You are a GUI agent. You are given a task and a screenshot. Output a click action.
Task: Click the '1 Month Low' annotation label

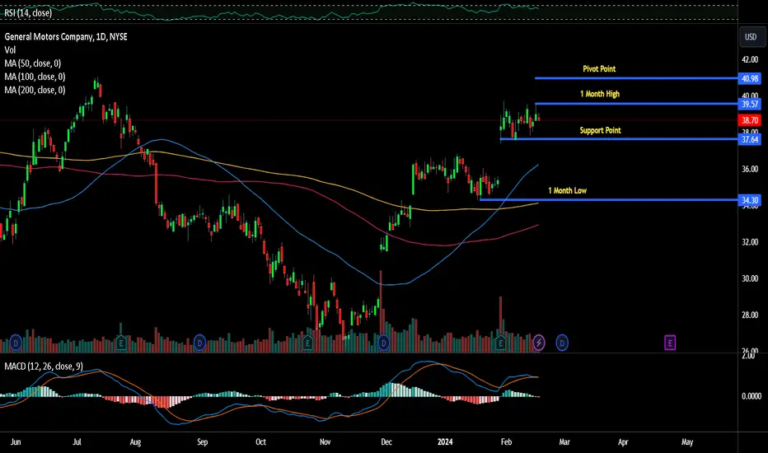tap(567, 190)
